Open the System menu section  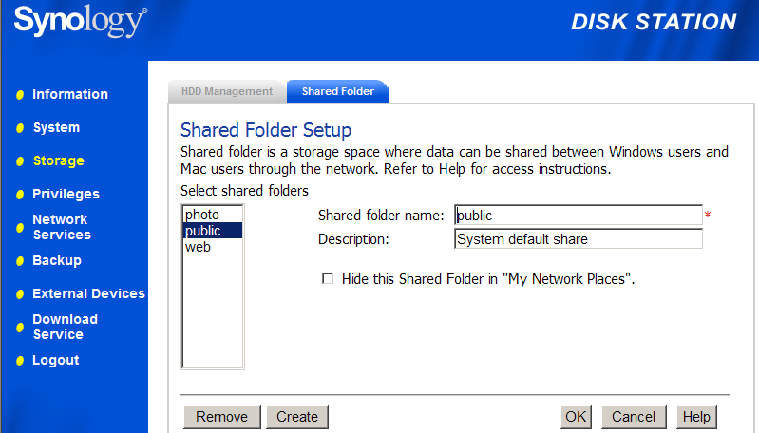pos(56,127)
